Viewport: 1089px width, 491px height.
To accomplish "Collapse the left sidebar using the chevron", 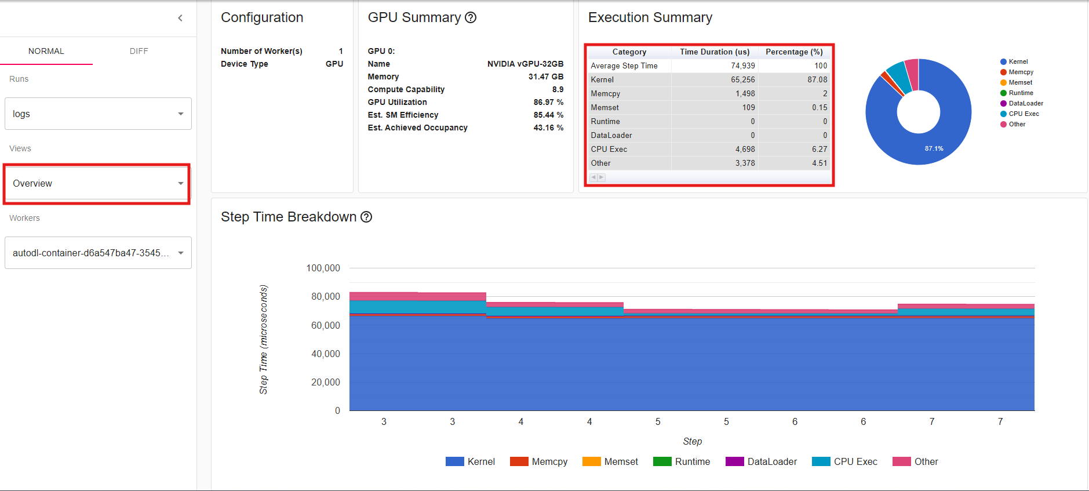I will point(180,18).
